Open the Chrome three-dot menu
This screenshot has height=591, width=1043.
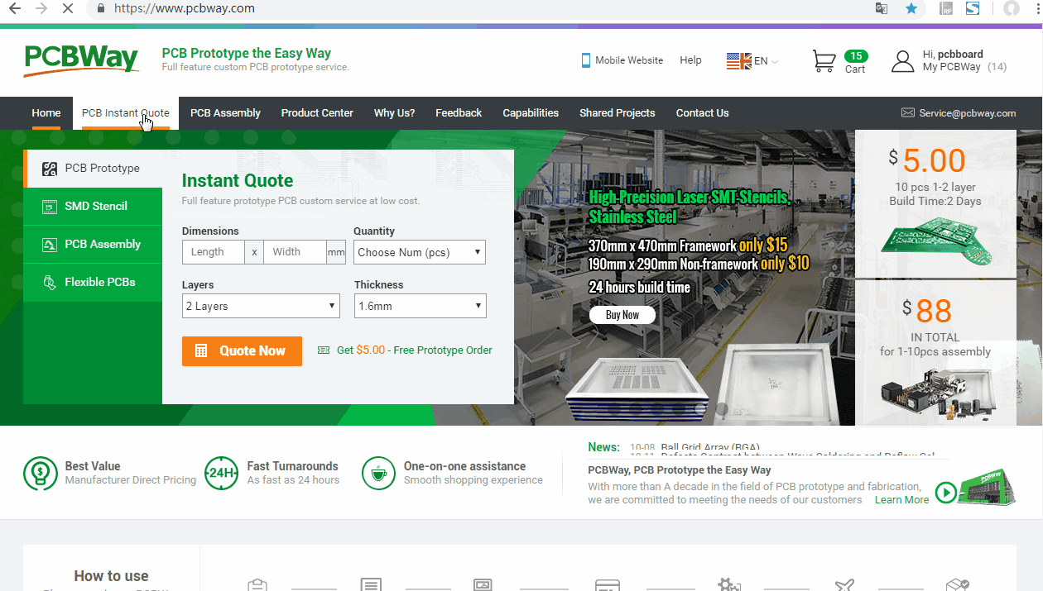click(1038, 9)
